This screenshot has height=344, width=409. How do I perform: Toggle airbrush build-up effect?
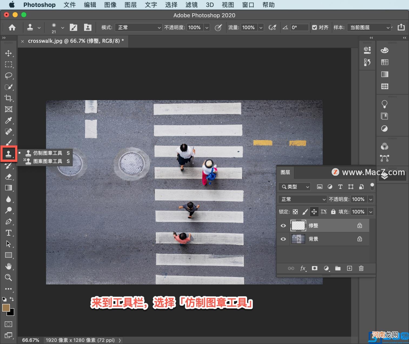pos(272,27)
